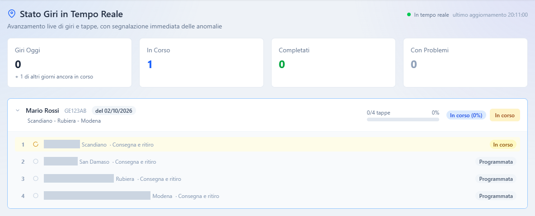The height and width of the screenshot is (216, 535).
Task: Collapse the Mario Rossi route chevron
Action: (18, 111)
